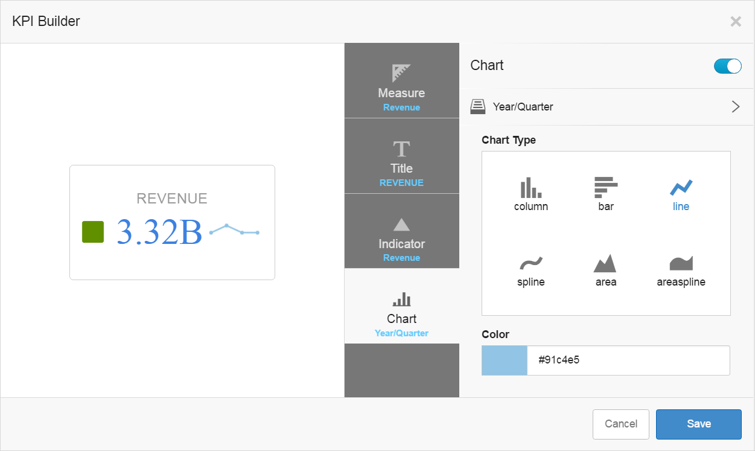
Task: Click the Color label
Action: pos(495,334)
